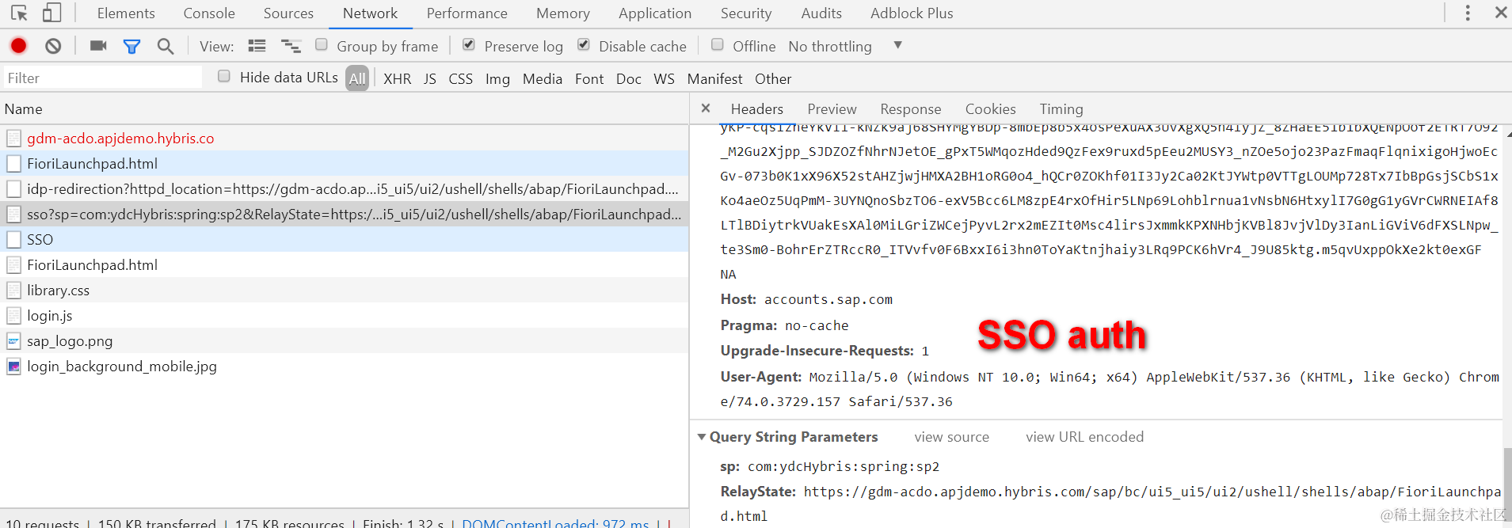Stop recording network log with red button
1512x528 pixels.
(19, 46)
